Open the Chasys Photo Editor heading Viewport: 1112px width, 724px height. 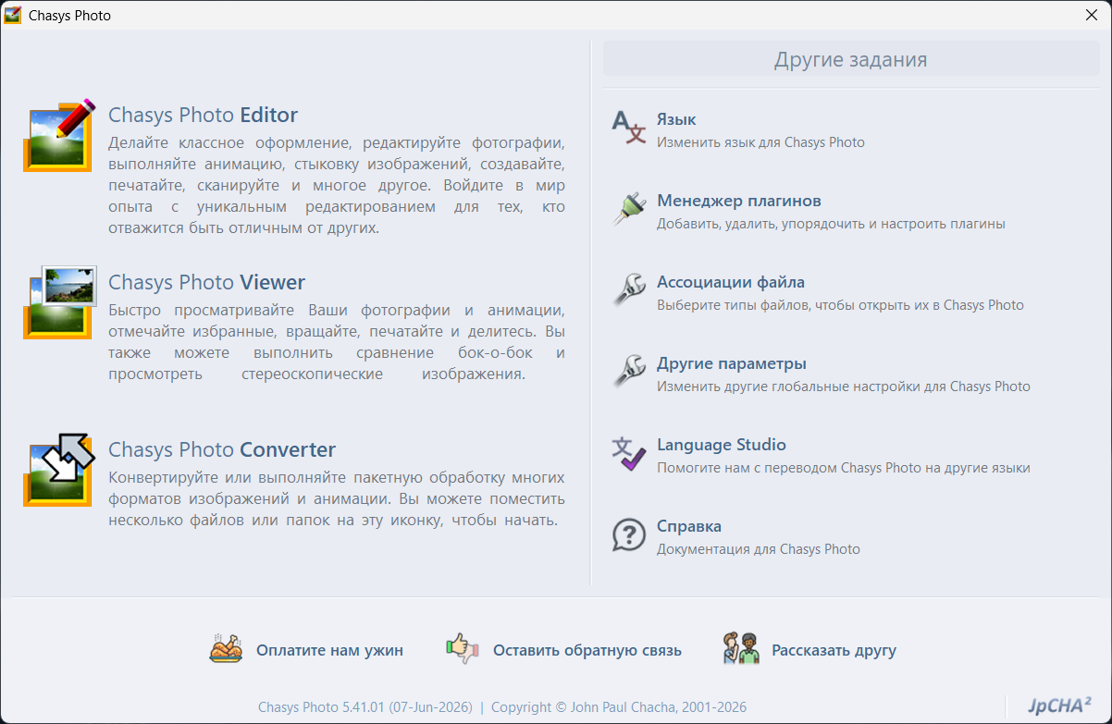pos(203,115)
